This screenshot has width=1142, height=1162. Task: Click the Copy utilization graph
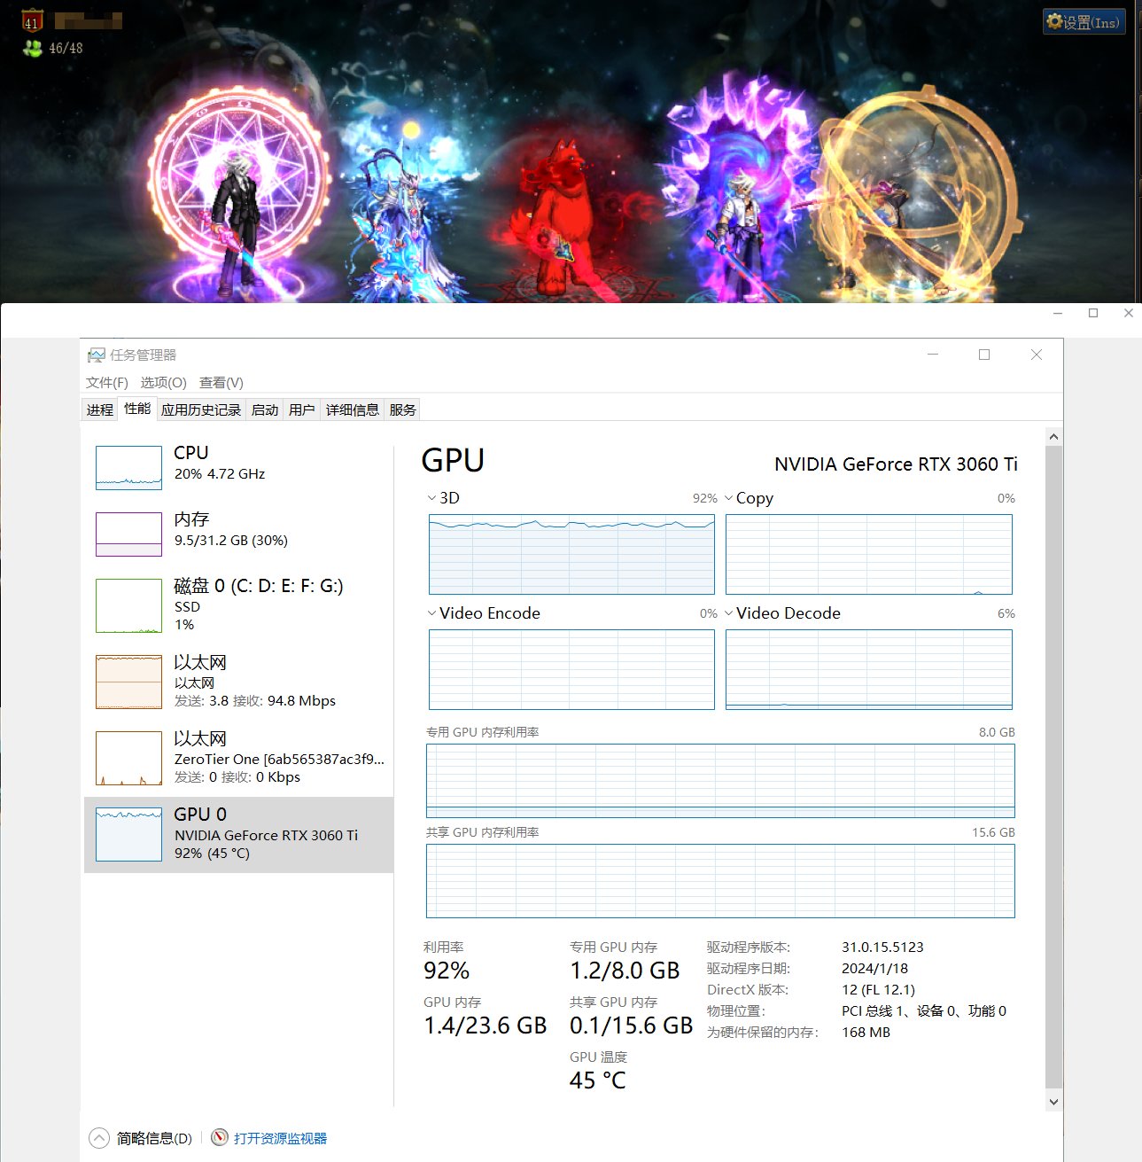pos(868,554)
